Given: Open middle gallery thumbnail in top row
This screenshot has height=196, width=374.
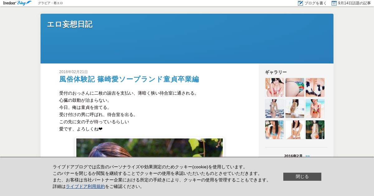Looking at the screenshot, I should click(x=295, y=87).
